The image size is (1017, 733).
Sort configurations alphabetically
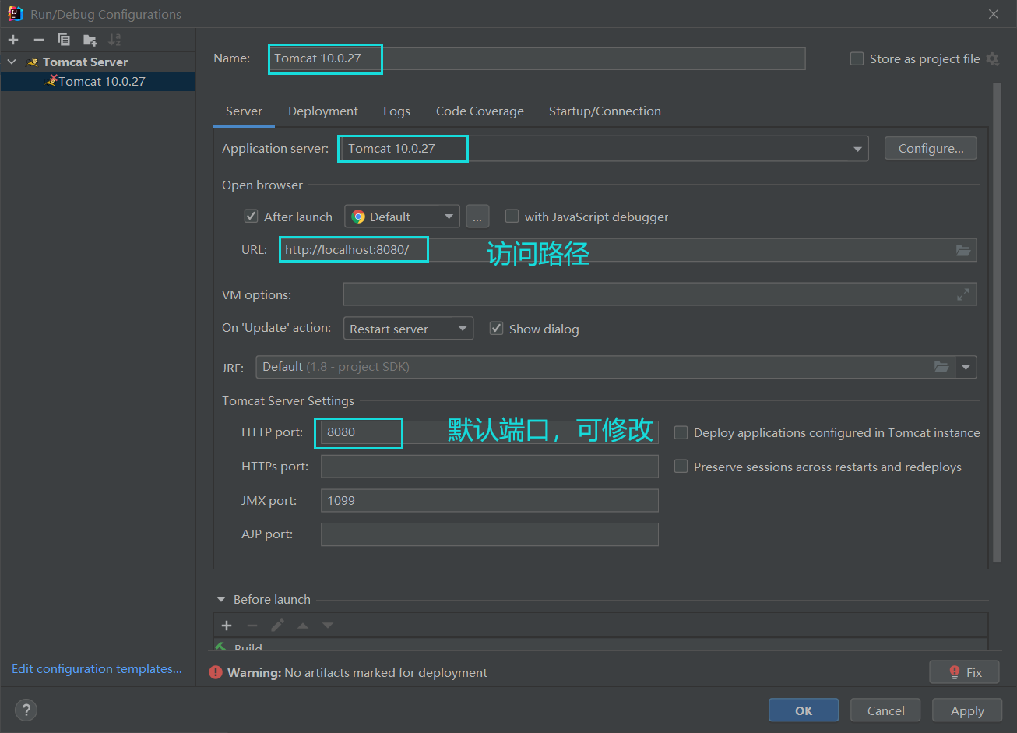114,40
